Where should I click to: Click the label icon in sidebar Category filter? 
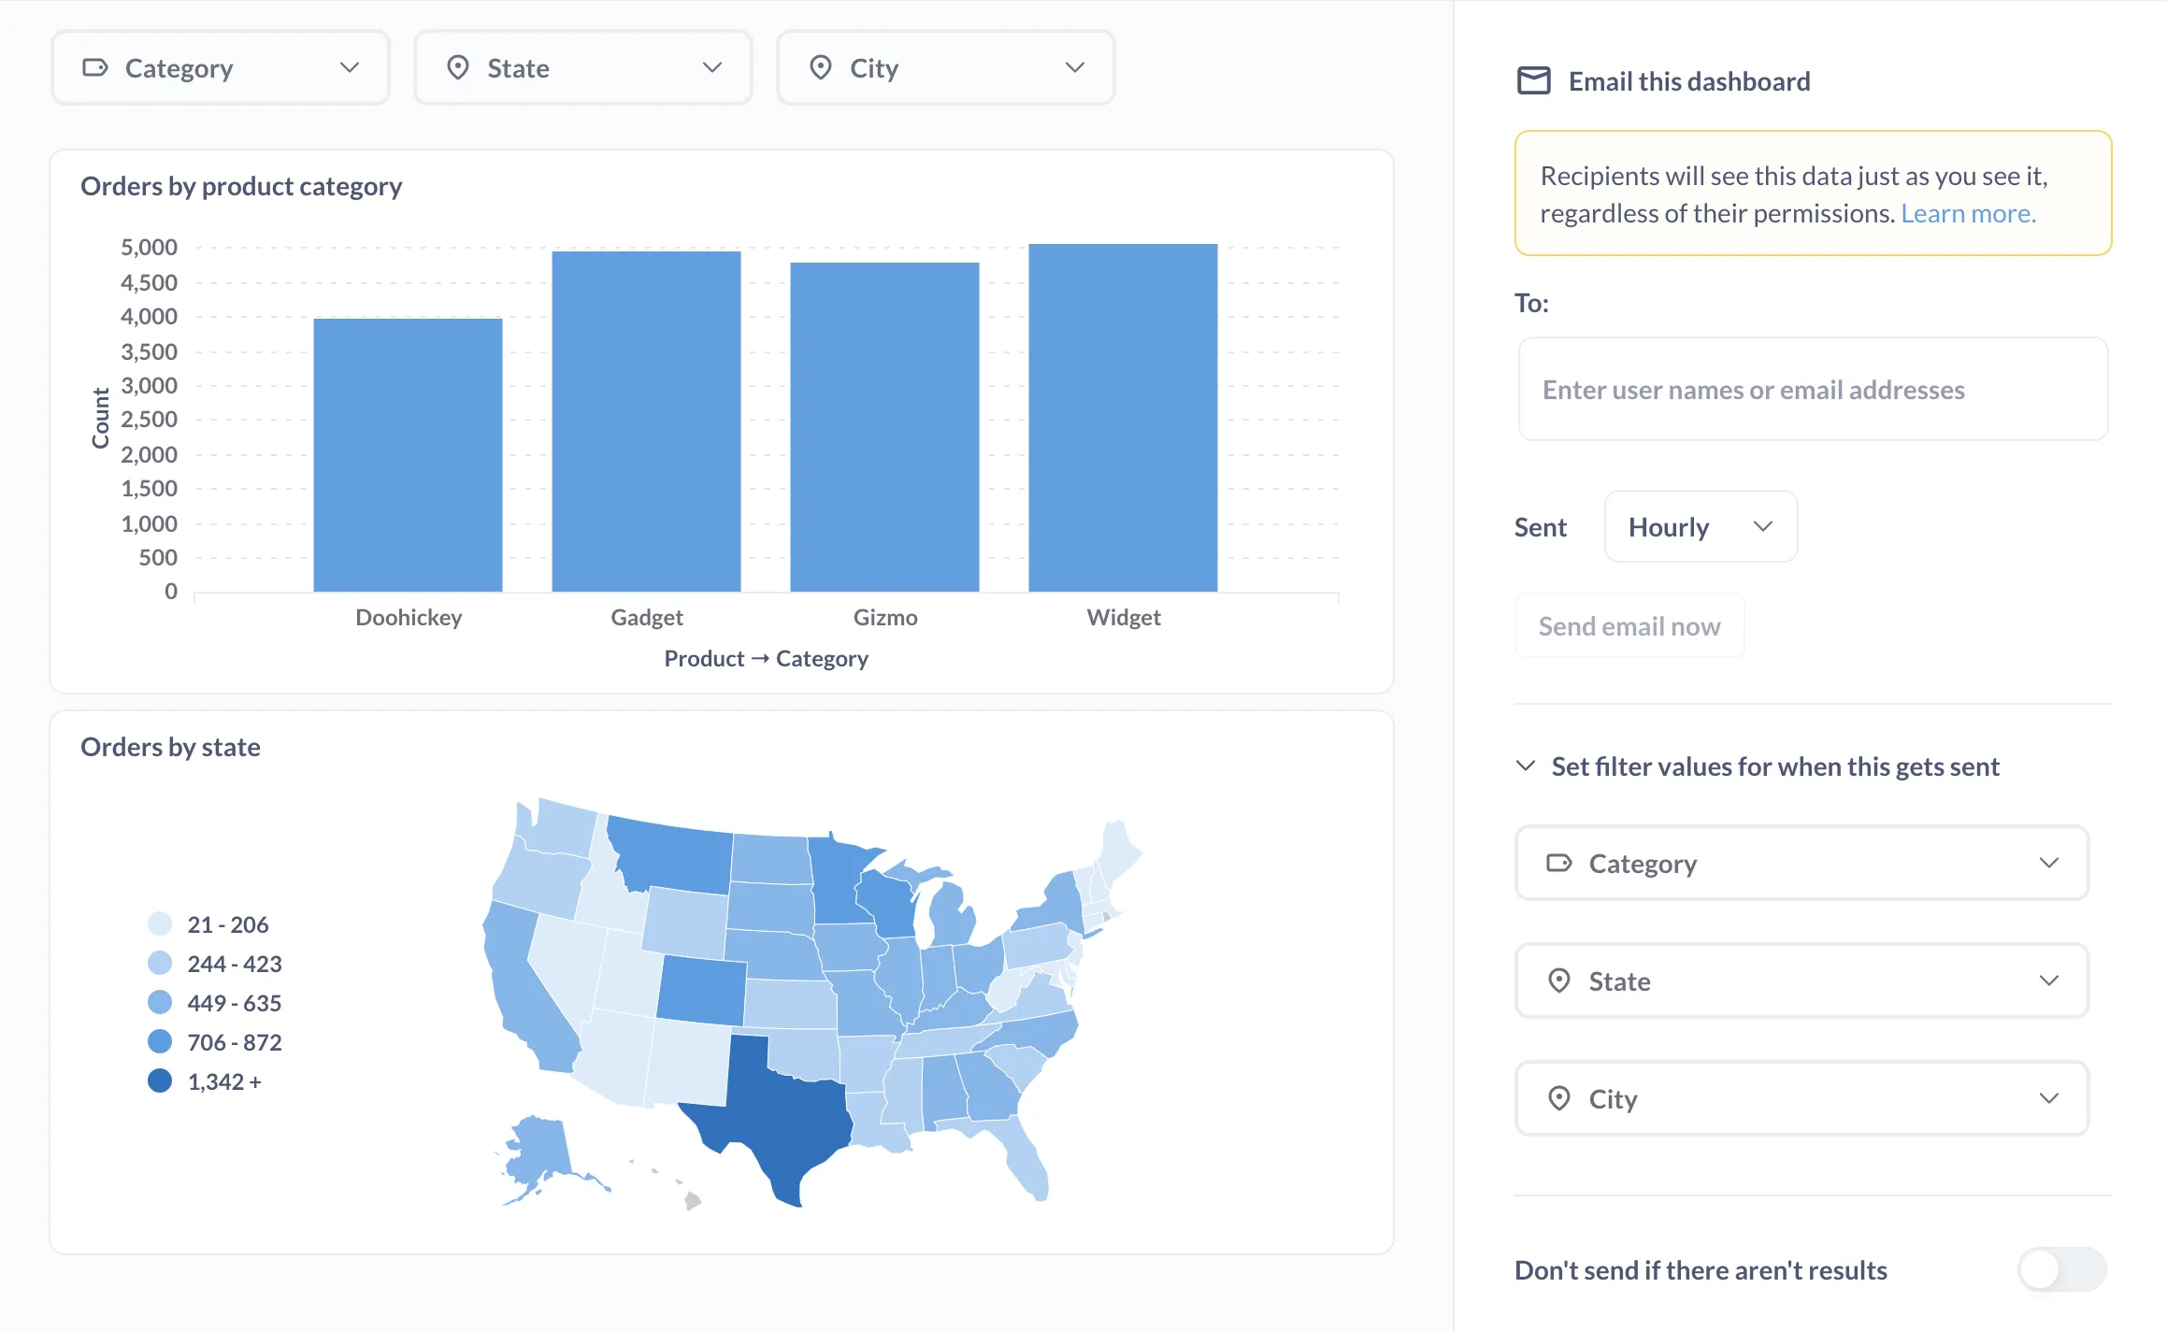pos(1559,863)
